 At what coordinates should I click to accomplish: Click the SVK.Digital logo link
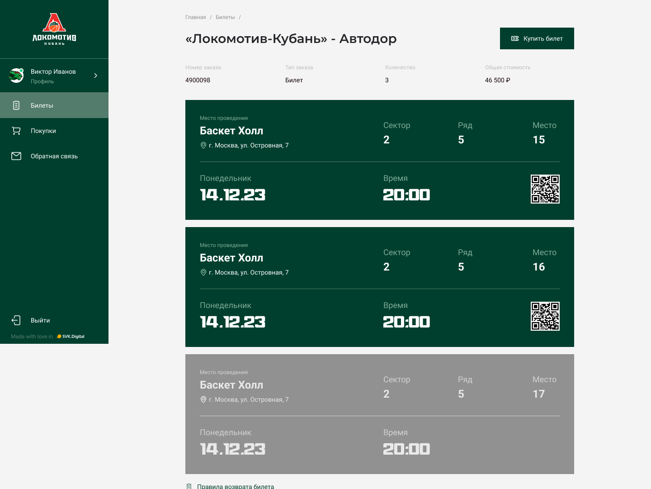coord(71,337)
